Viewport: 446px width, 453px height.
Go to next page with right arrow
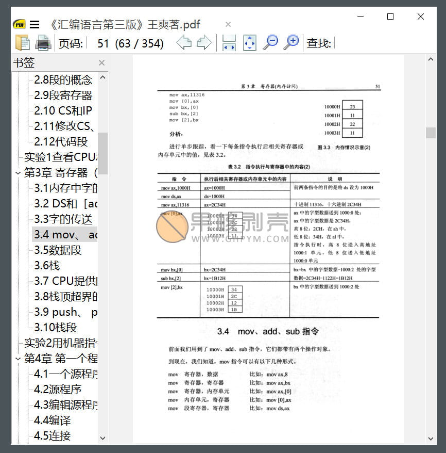click(x=204, y=43)
